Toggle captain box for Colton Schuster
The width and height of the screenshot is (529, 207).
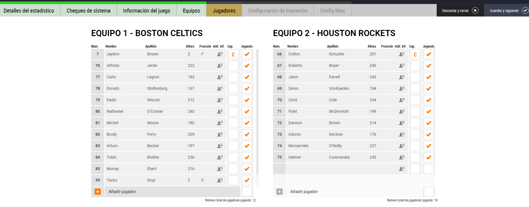[415, 54]
